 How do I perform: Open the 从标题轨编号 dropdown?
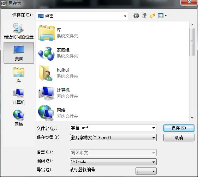click(x=146, y=171)
